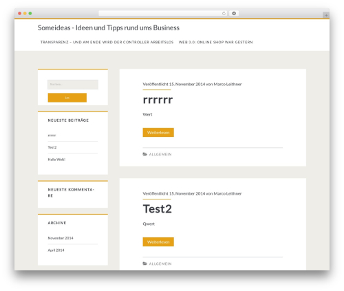Open the November 2014 archive
Viewport: 344px width, 291px height.
[x=61, y=238]
